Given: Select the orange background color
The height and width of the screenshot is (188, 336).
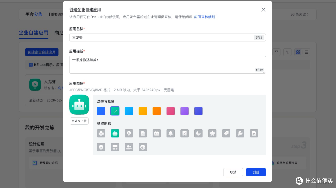Looking at the screenshot, I should (156, 111).
